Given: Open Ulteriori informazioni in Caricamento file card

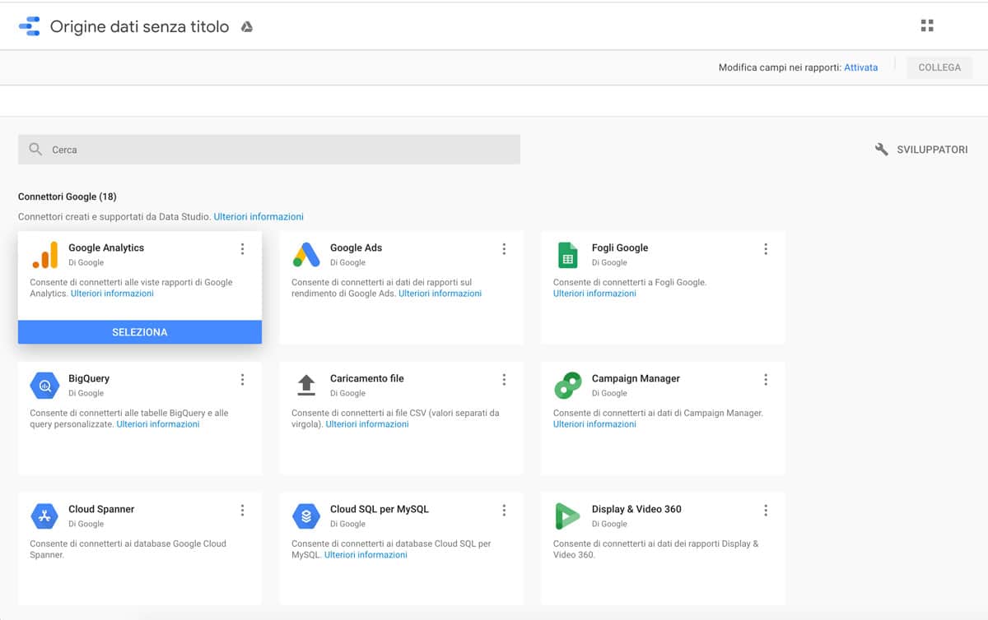Looking at the screenshot, I should coord(367,424).
